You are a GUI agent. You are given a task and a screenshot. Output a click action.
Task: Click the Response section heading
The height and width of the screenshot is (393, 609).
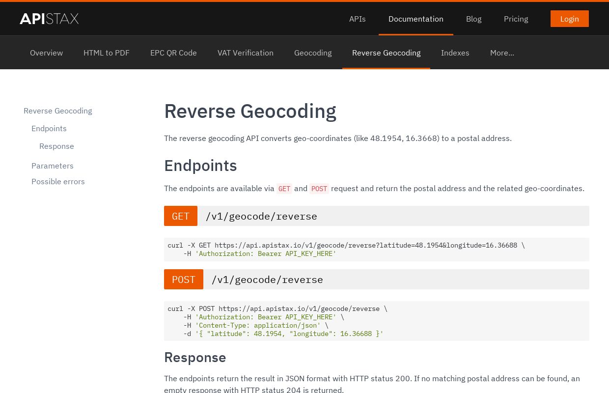[x=195, y=357]
